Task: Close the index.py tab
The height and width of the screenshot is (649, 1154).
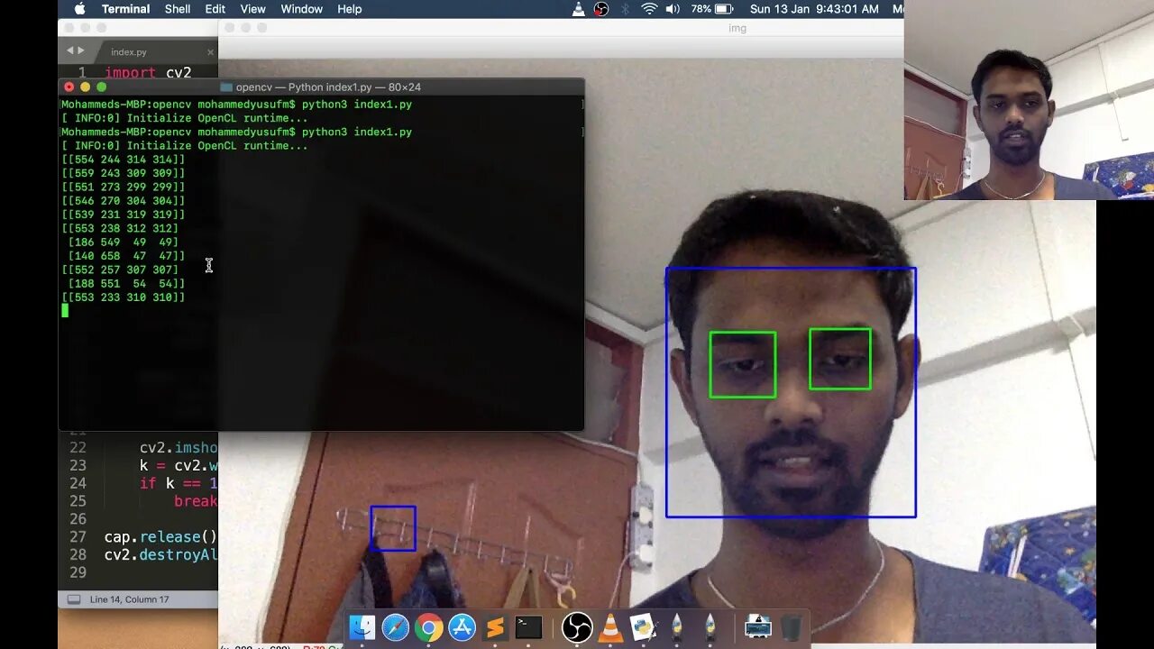Action: click(x=210, y=52)
